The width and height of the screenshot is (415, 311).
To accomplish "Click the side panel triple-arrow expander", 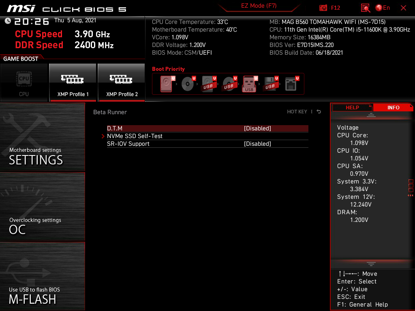I will coord(411,196).
